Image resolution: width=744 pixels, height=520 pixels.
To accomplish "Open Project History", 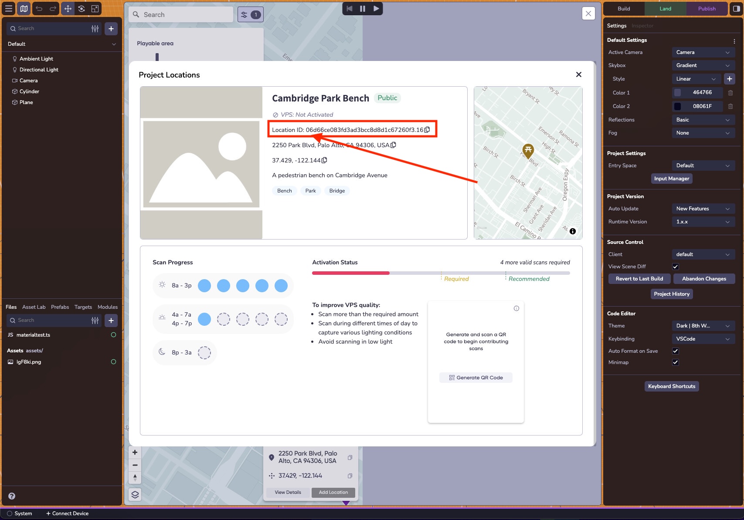I will click(x=672, y=294).
